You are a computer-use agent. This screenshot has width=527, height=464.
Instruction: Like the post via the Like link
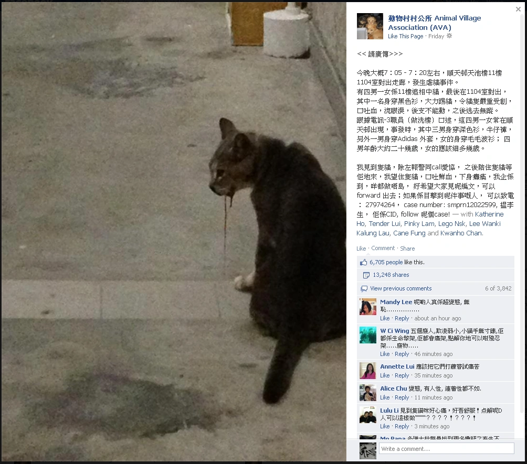[x=361, y=249]
